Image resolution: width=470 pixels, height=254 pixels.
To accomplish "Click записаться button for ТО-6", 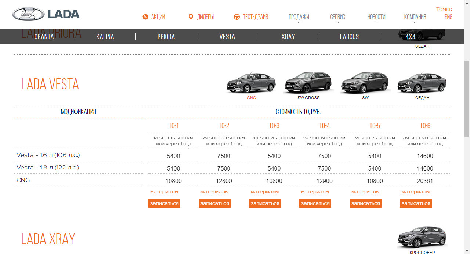I will click(x=416, y=203).
